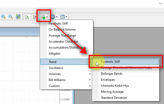Select Accelerator Oscillator indicator
This screenshot has height=104, width=164.
pos(66,42)
